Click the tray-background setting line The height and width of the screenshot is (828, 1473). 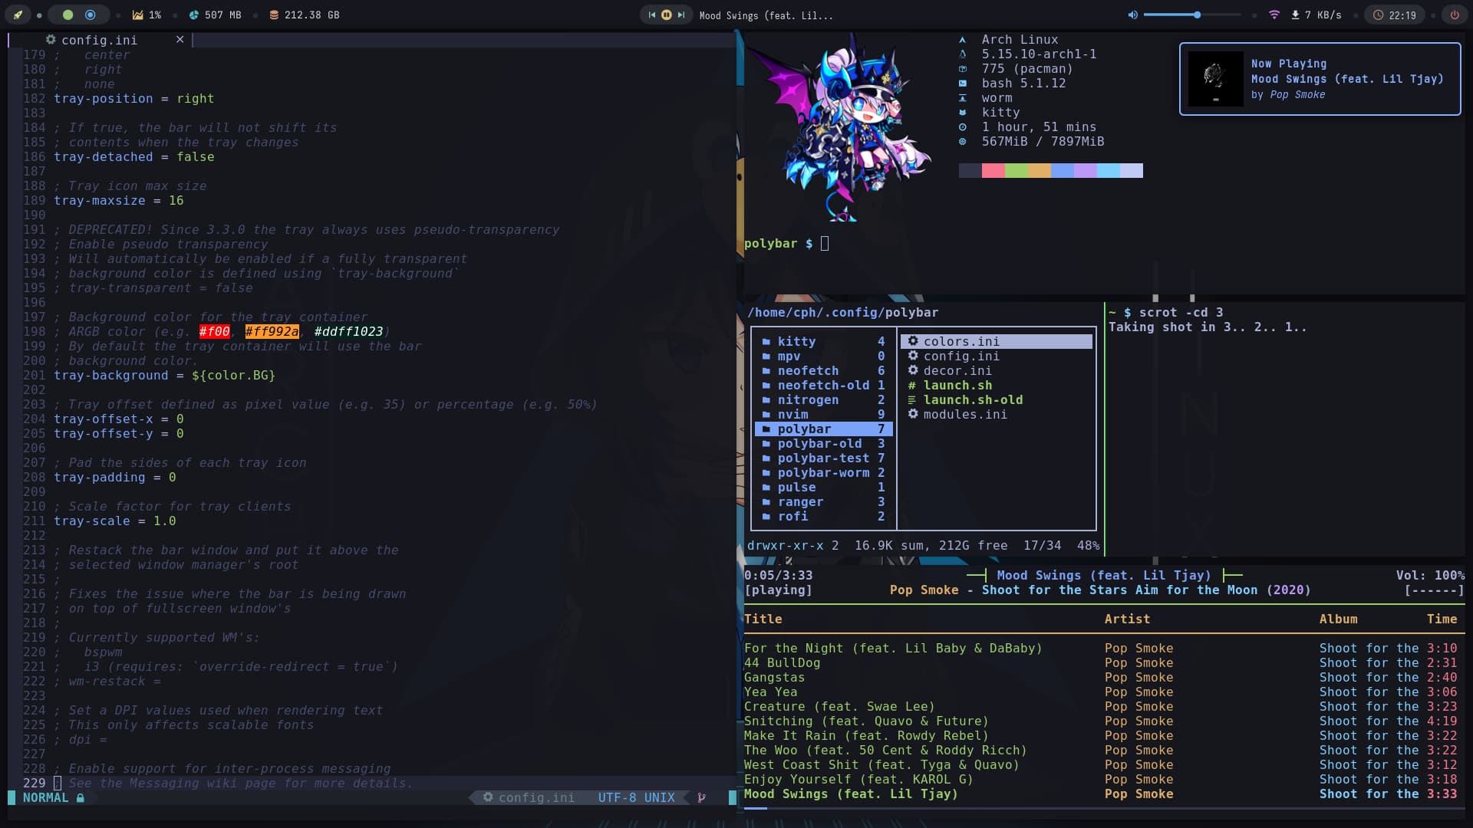coord(164,375)
